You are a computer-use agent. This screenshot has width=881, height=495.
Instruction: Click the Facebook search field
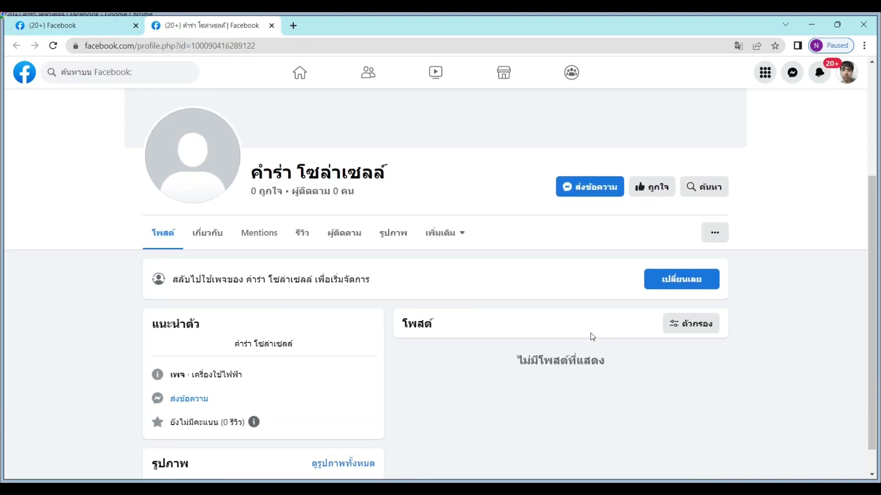121,72
